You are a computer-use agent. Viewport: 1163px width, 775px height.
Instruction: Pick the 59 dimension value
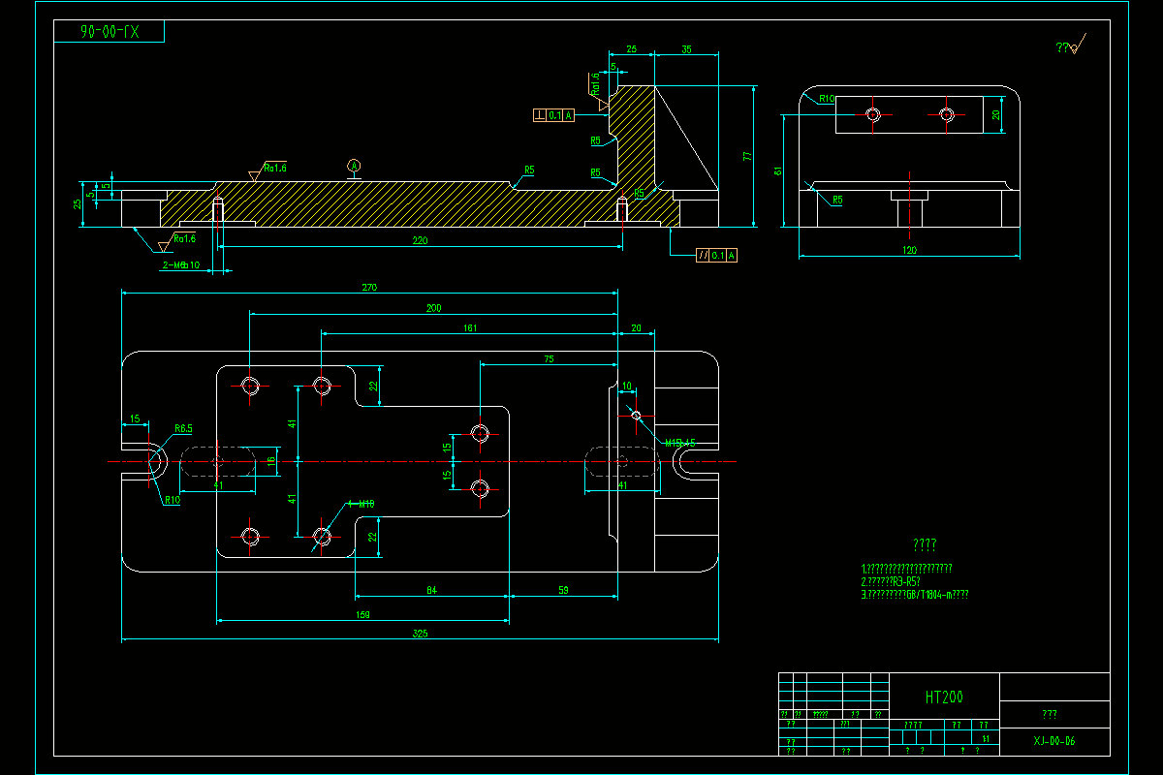[563, 589]
